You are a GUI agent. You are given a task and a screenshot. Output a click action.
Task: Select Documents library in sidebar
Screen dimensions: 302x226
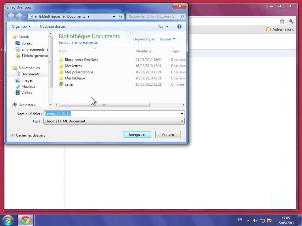pos(31,74)
